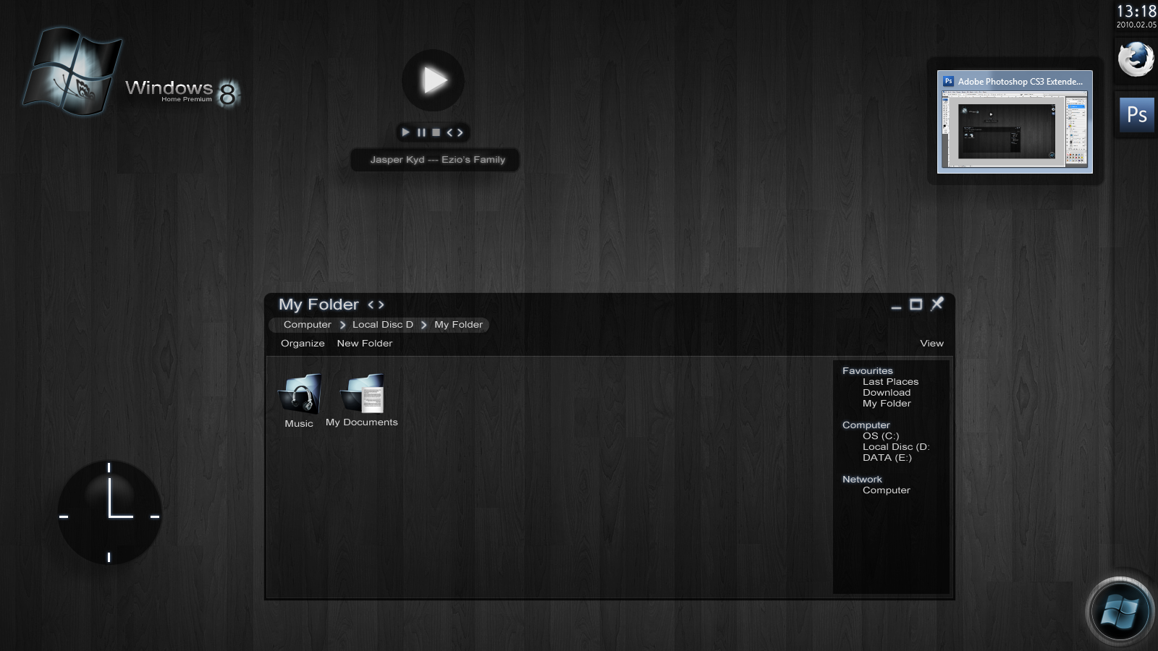
Task: Click Computer in the breadcrumb path
Action: click(x=308, y=325)
